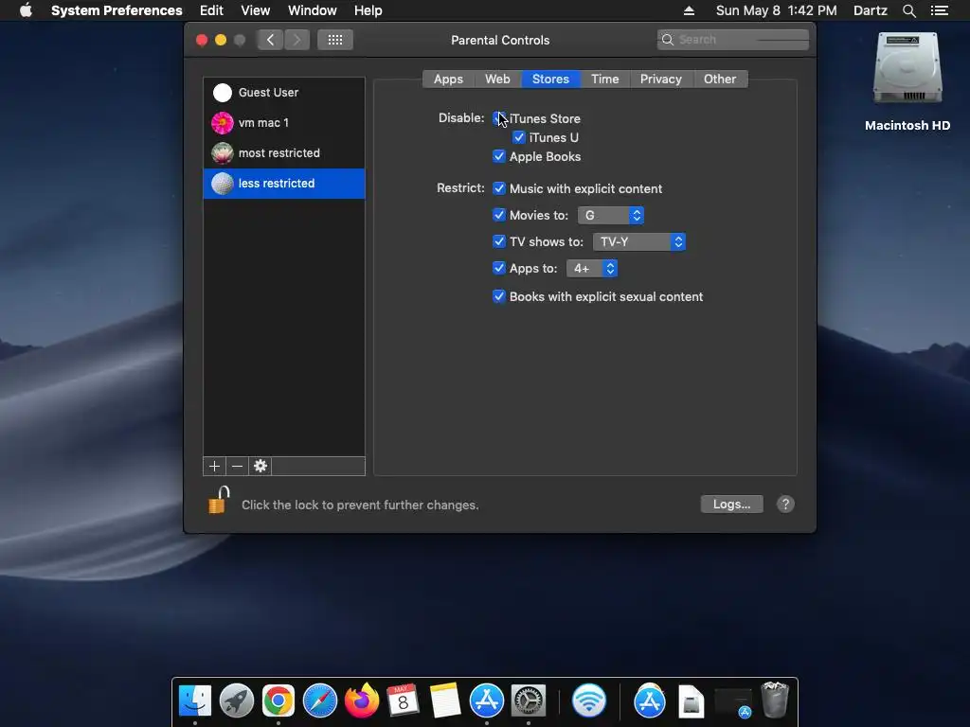Viewport: 970px width, 727px height.
Task: Open the TV shows rating dropdown TV-Y
Action: coord(639,241)
